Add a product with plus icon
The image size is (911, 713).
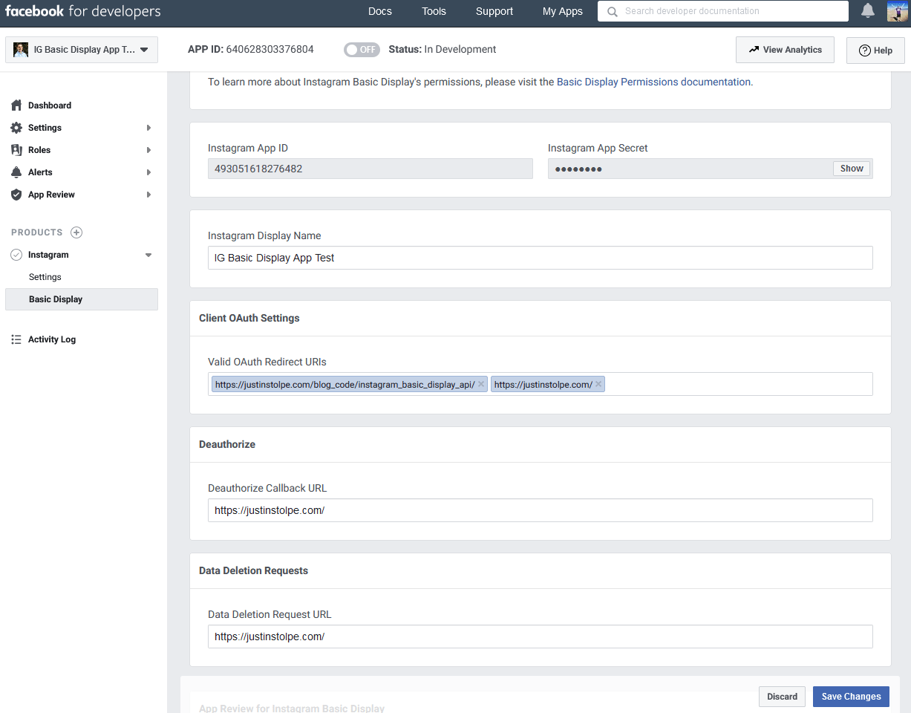pos(76,232)
